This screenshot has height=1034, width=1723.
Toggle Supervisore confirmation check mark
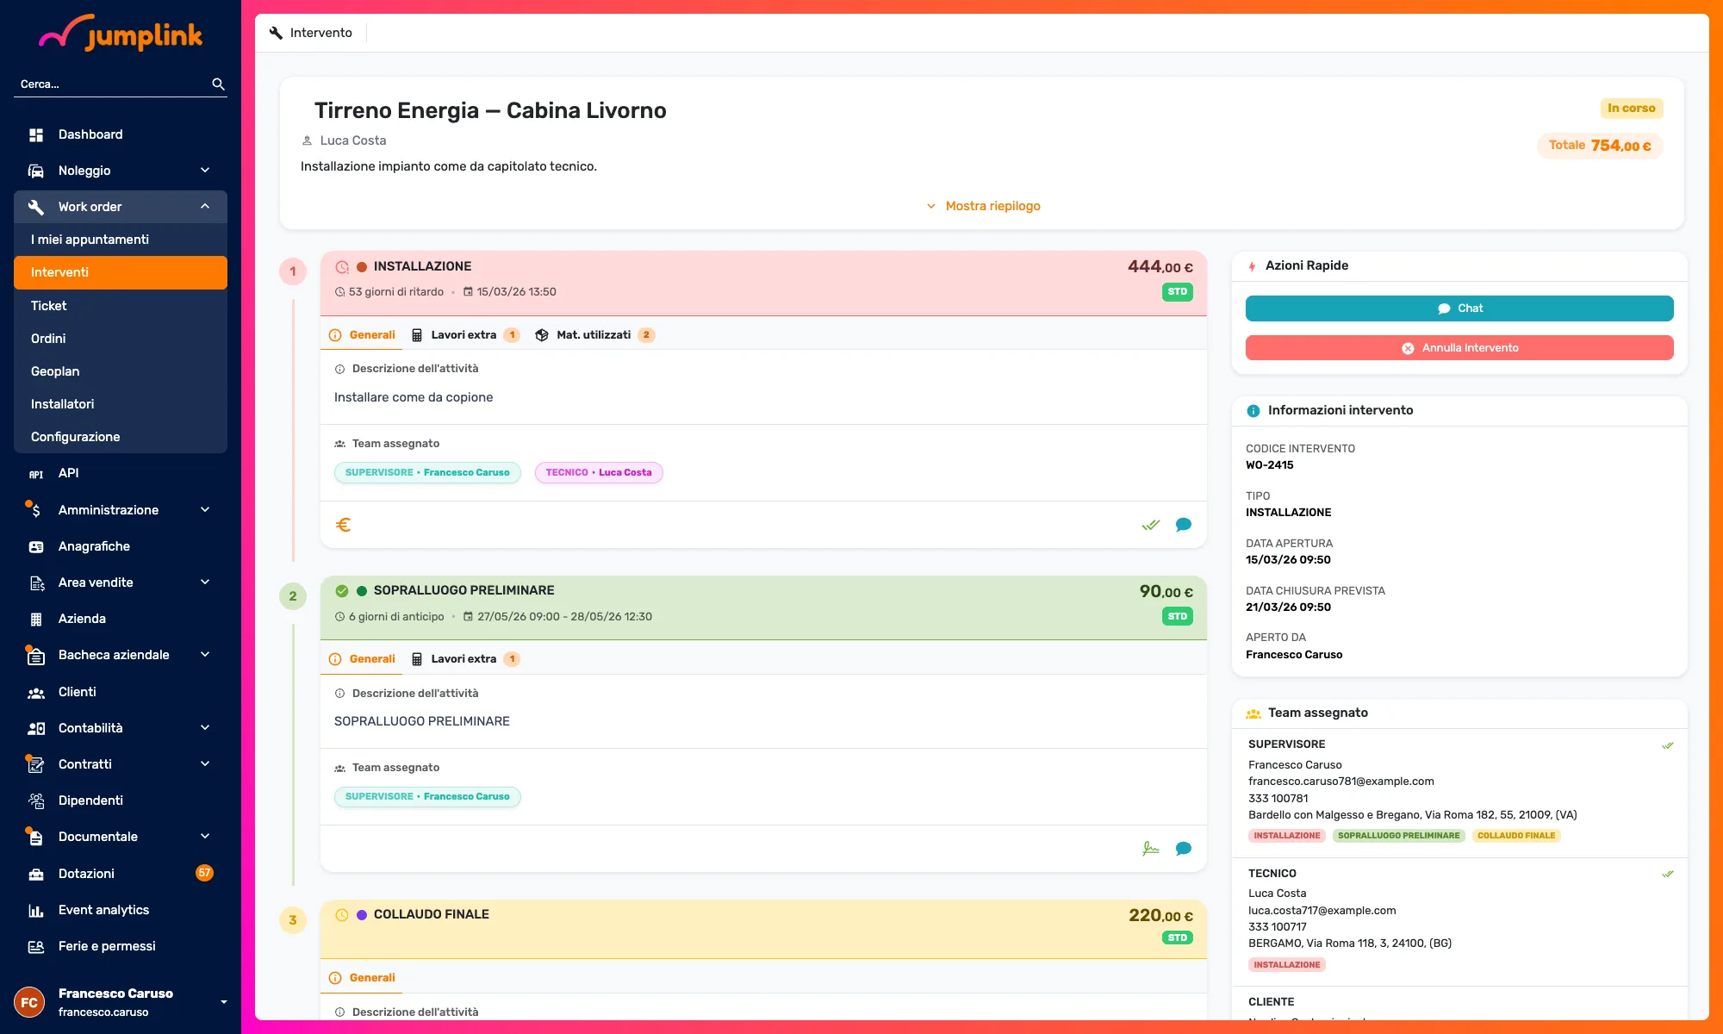click(1668, 745)
